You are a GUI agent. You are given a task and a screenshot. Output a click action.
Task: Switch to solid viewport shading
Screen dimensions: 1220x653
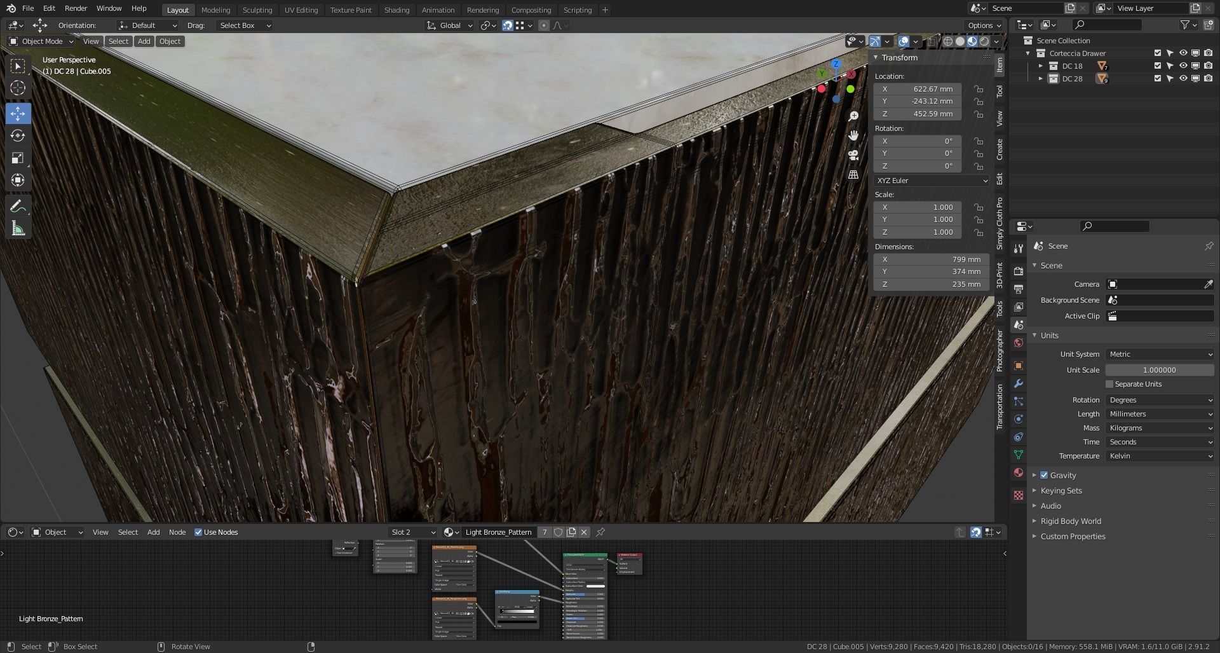tap(960, 41)
